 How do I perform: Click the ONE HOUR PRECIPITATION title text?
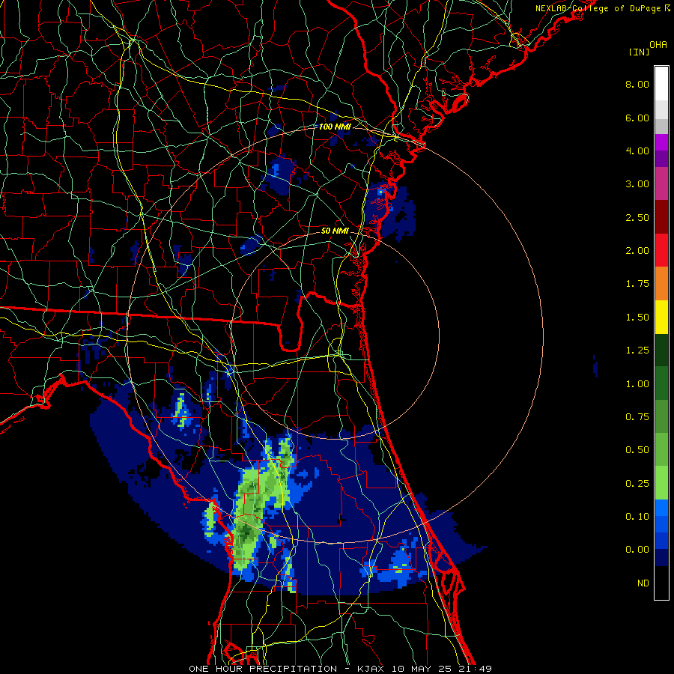(263, 669)
